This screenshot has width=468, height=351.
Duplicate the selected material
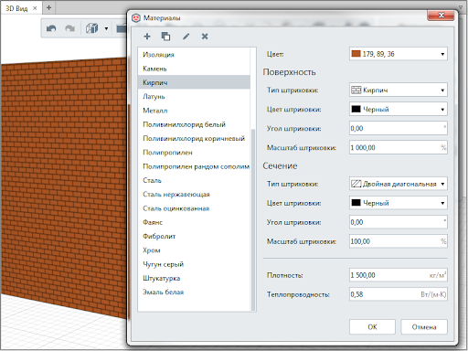tap(165, 37)
